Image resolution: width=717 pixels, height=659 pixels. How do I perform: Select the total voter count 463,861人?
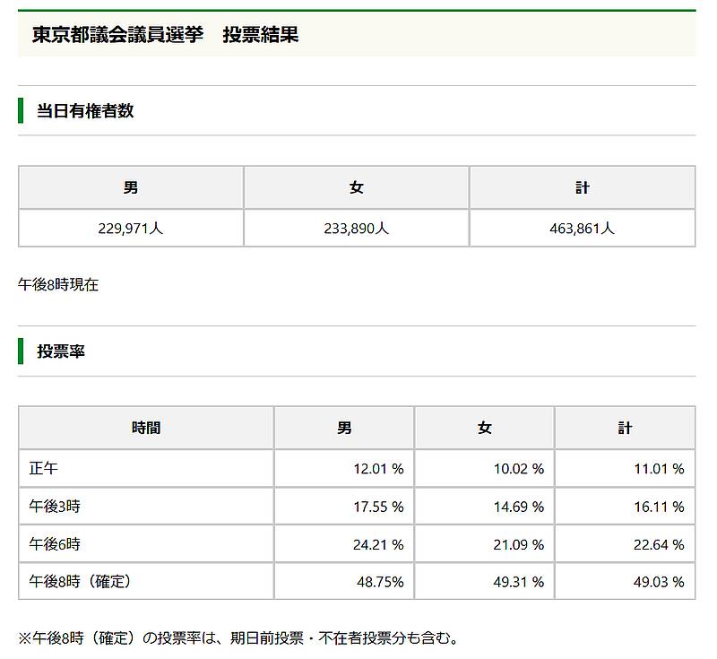(582, 228)
